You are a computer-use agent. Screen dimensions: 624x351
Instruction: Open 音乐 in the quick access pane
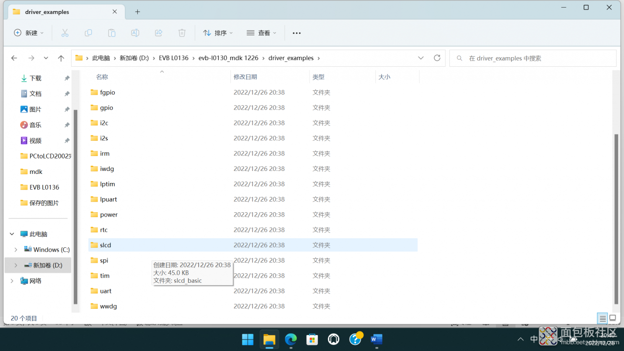pyautogui.click(x=36, y=125)
